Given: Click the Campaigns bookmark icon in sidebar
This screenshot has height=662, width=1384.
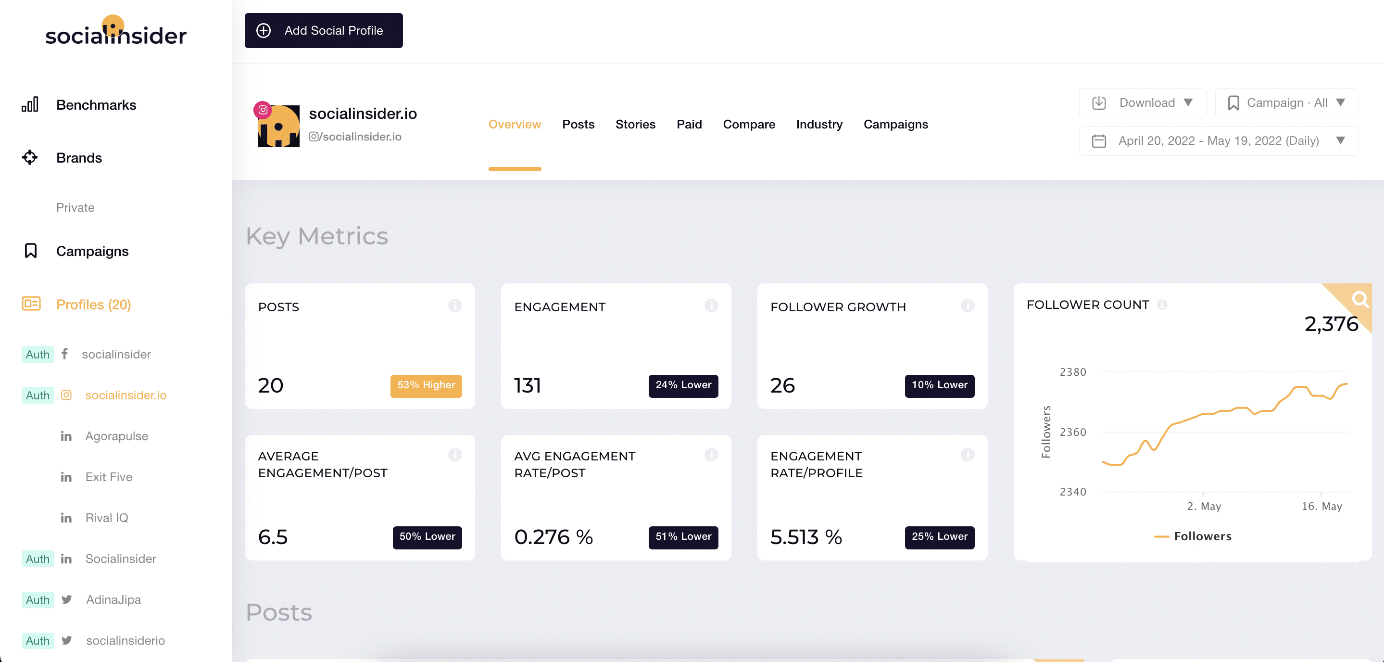Looking at the screenshot, I should coord(31,251).
